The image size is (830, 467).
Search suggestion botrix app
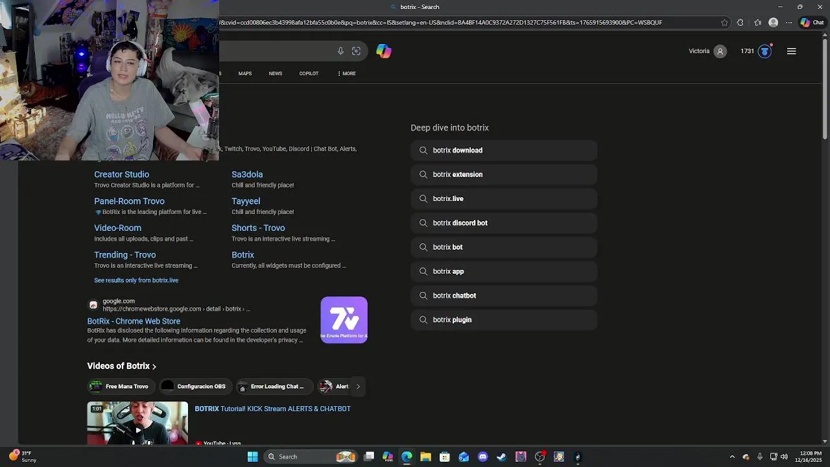click(504, 271)
